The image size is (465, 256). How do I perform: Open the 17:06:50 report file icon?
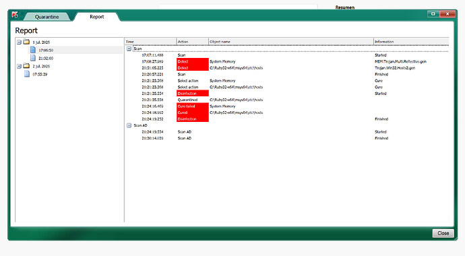[x=33, y=50]
